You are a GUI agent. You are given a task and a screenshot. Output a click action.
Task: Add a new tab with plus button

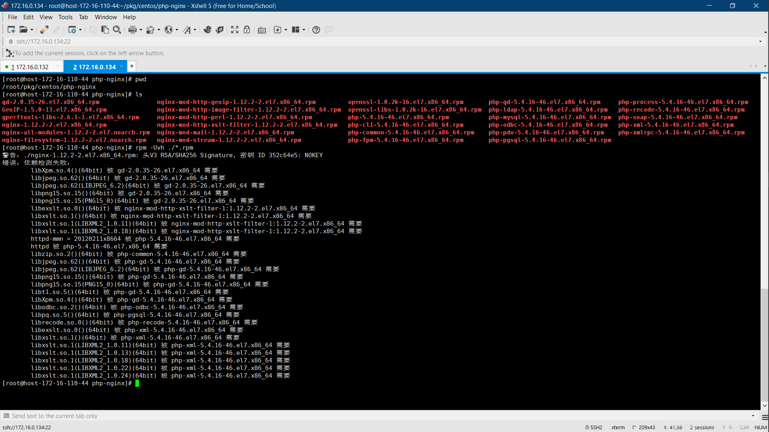click(131, 66)
